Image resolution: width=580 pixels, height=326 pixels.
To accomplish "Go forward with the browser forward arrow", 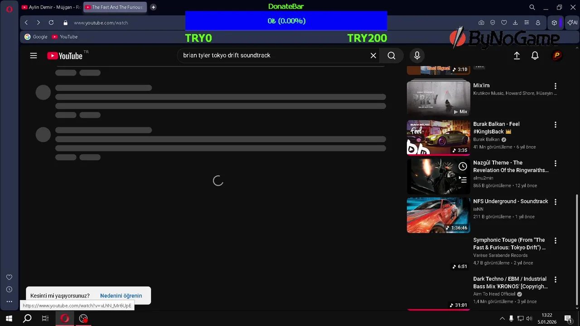I will point(39,23).
